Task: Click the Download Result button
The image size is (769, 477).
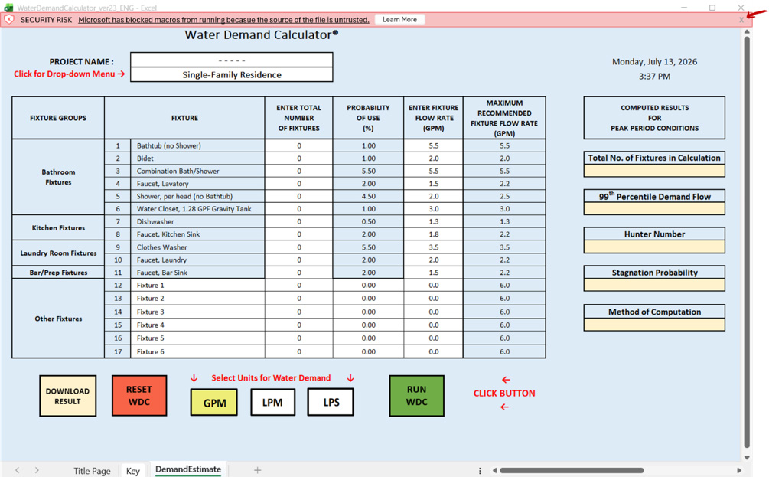Action: tap(67, 396)
